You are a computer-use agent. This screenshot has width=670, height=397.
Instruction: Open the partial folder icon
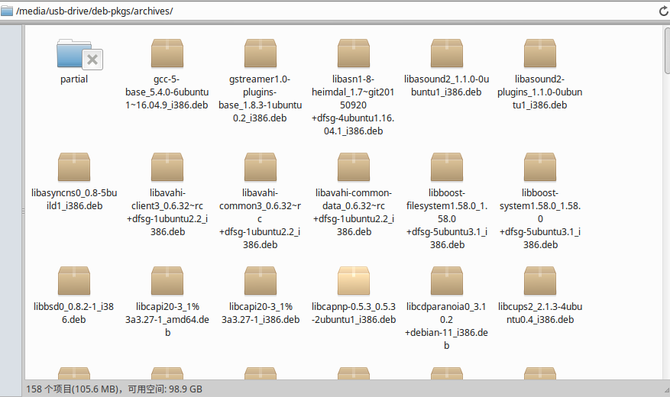(x=79, y=54)
